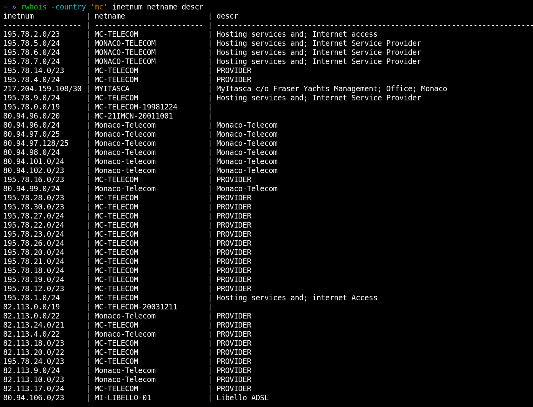
Task: Click the MYITASCA netname
Action: click(112, 89)
